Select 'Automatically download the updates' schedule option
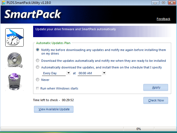Screen dimensions: 177x133 (x=38, y=67)
